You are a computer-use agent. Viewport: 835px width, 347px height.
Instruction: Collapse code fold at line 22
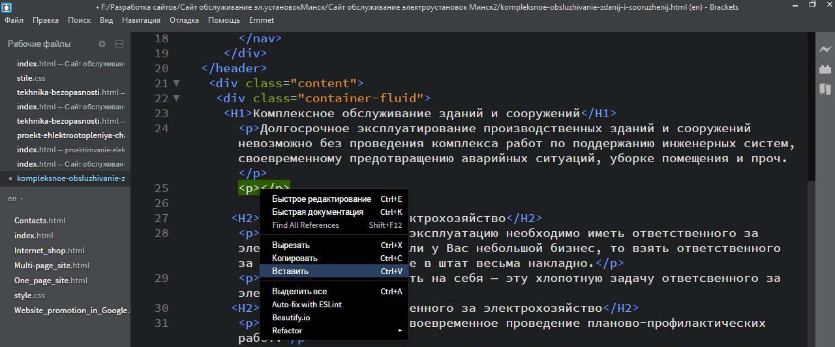click(x=175, y=98)
